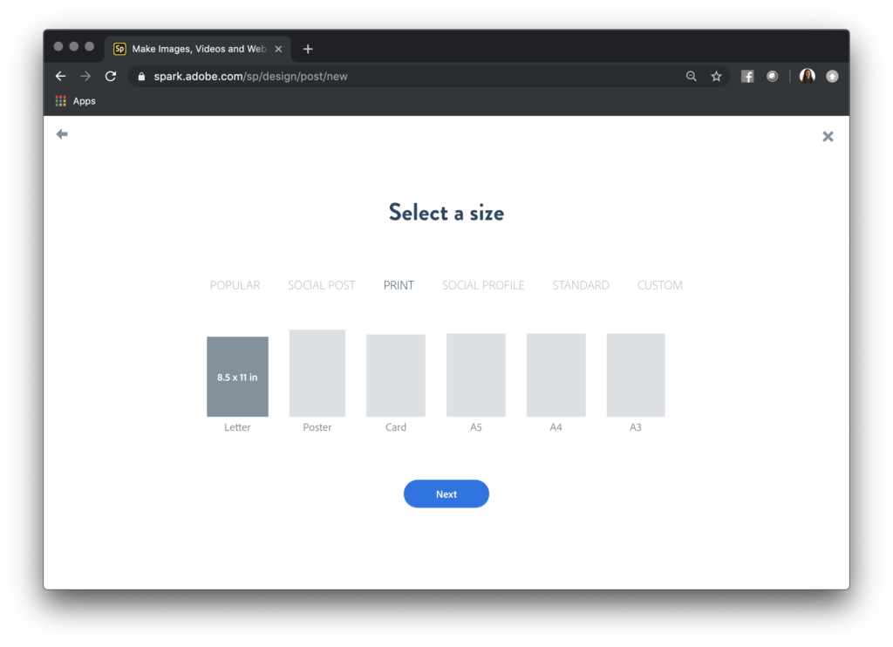Image resolution: width=893 pixels, height=647 pixels.
Task: Go back using the browser back arrow
Action: coord(60,77)
